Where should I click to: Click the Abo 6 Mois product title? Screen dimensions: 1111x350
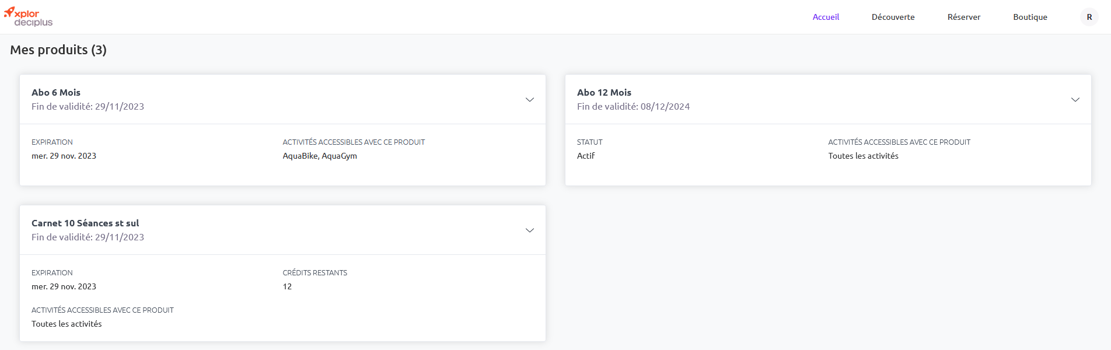pyautogui.click(x=56, y=92)
